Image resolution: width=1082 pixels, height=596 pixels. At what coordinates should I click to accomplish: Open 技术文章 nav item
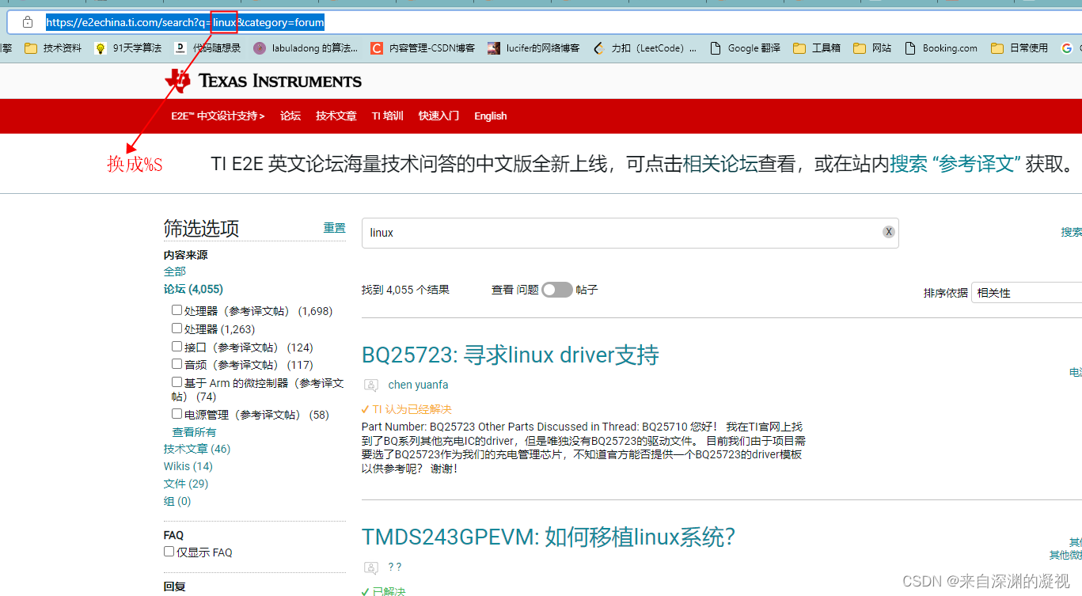pos(336,116)
